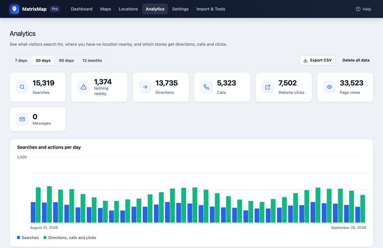Click the August 31, 2026 axis label
Image resolution: width=383 pixels, height=248 pixels.
[44, 228]
